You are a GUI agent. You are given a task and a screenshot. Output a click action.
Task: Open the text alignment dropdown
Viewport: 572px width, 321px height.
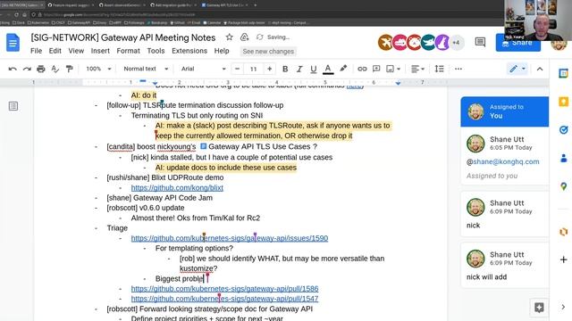tap(417, 69)
